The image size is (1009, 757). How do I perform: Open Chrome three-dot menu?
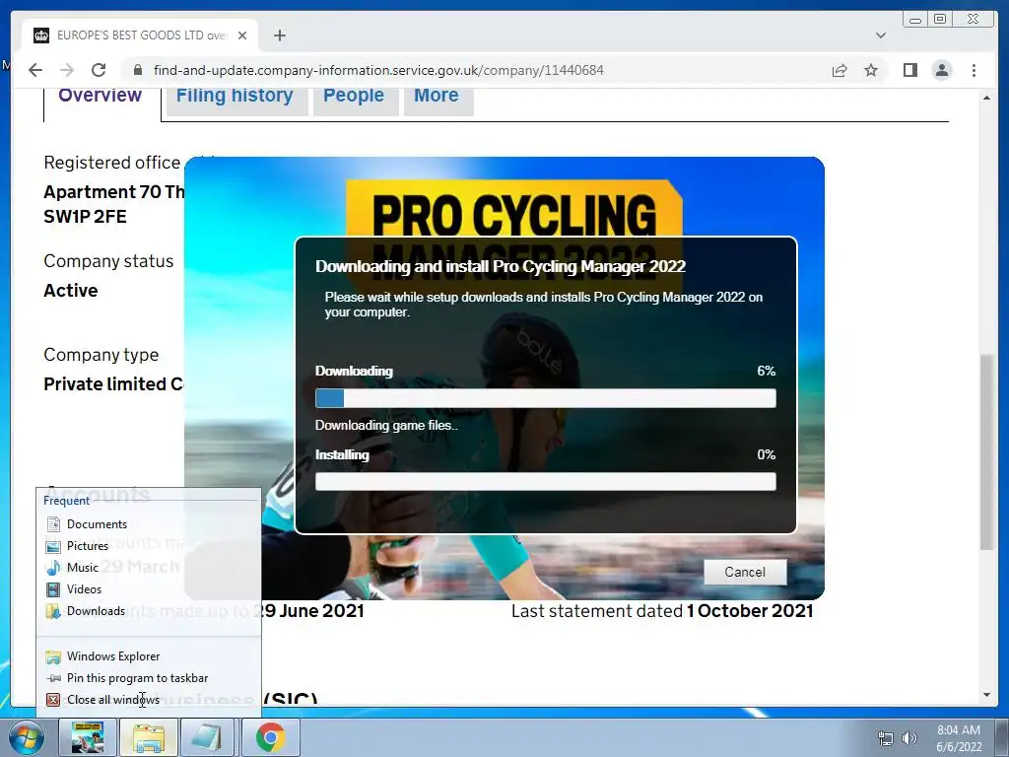tap(975, 70)
